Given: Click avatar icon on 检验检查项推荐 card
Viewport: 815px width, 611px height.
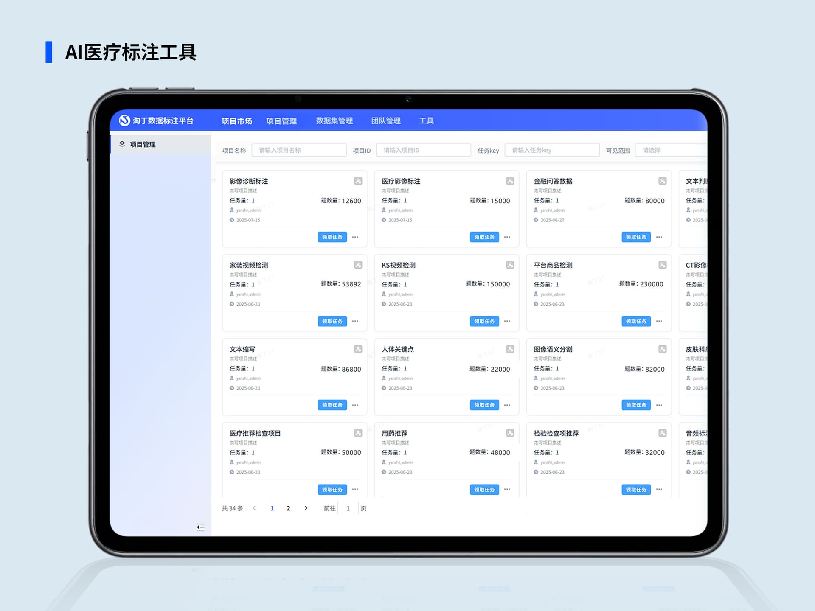Looking at the screenshot, I should (662, 433).
